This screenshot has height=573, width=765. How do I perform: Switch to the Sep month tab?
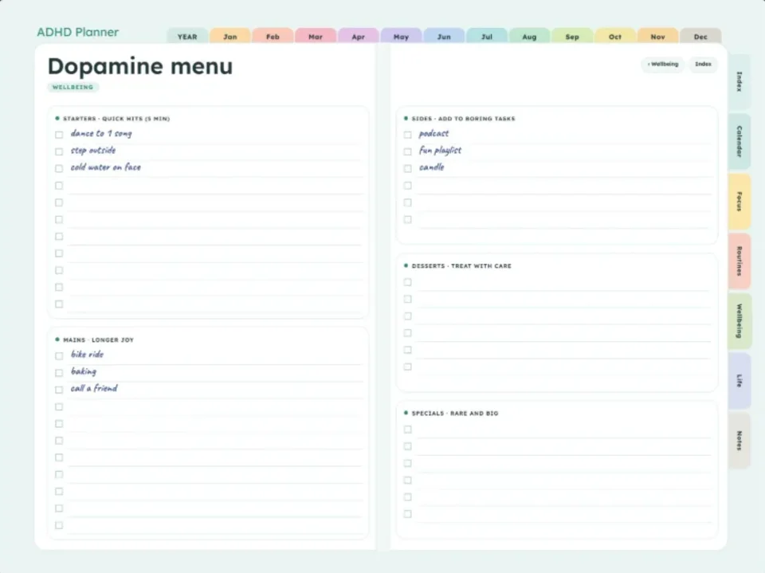coord(572,37)
